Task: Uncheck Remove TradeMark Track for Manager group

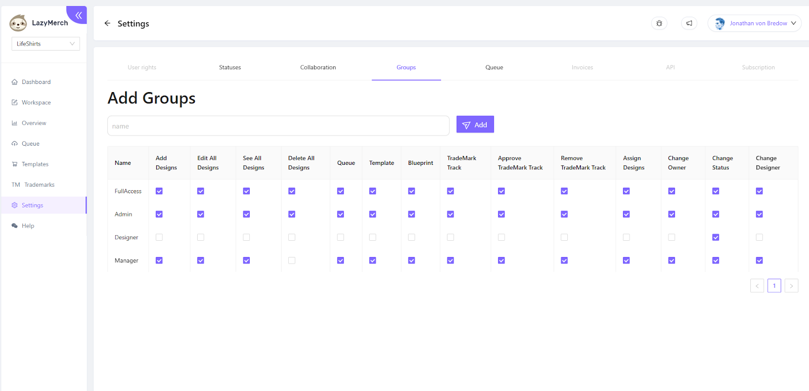Action: click(x=564, y=260)
